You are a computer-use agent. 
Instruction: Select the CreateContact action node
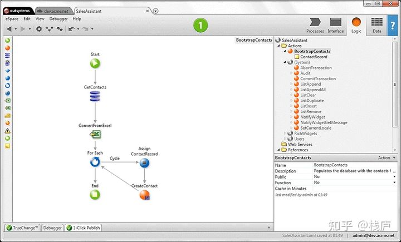coord(145,195)
